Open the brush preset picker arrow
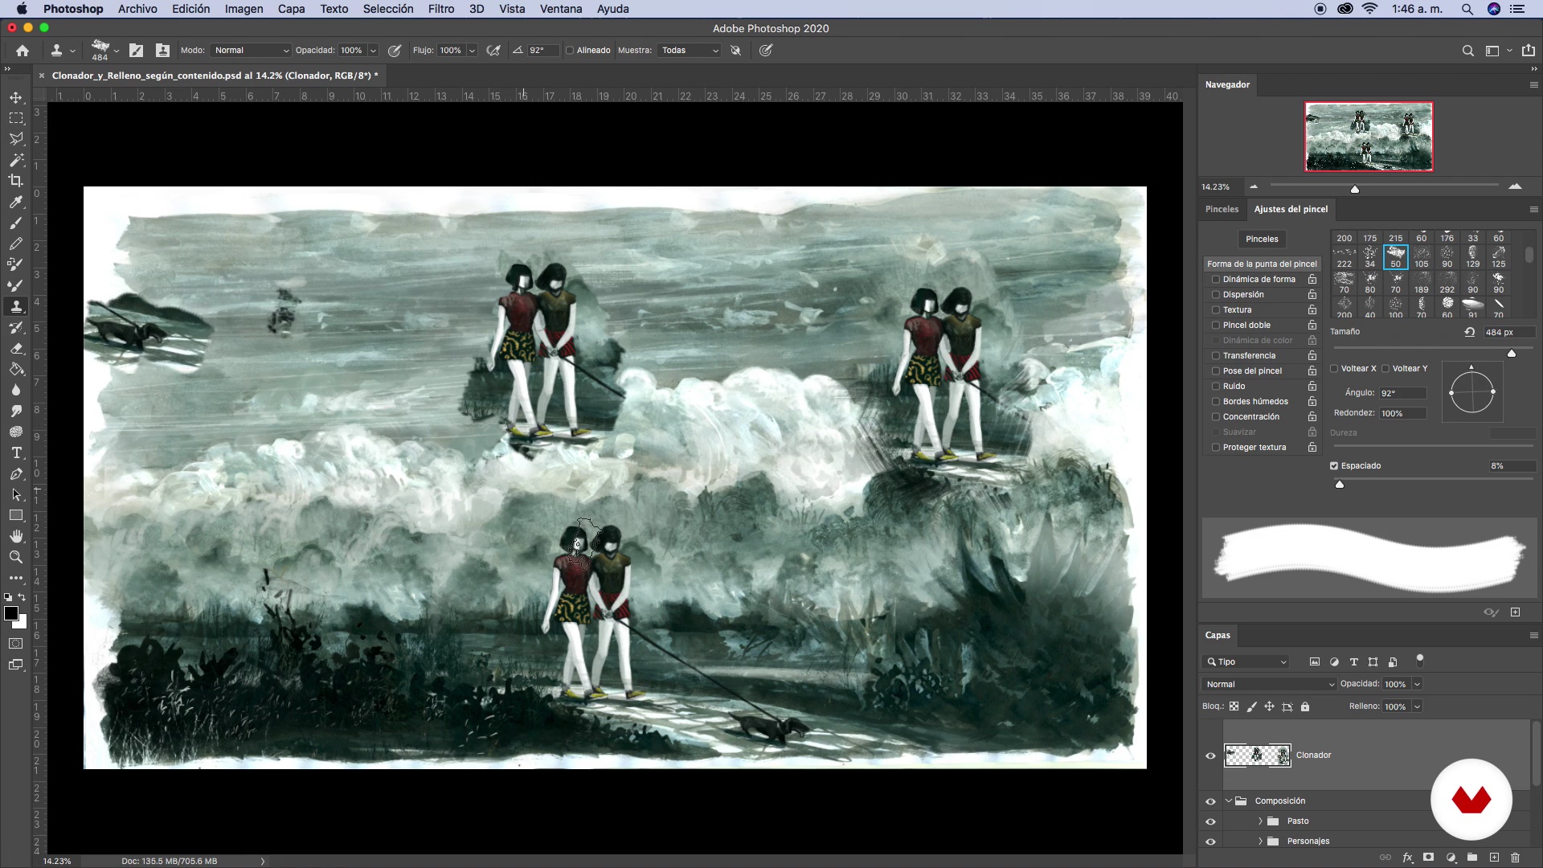 click(117, 50)
